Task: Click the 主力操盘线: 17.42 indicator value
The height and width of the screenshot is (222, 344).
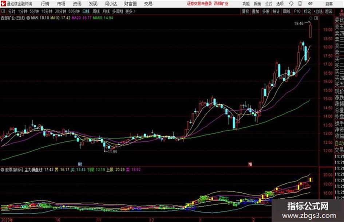Action: (x=39, y=170)
